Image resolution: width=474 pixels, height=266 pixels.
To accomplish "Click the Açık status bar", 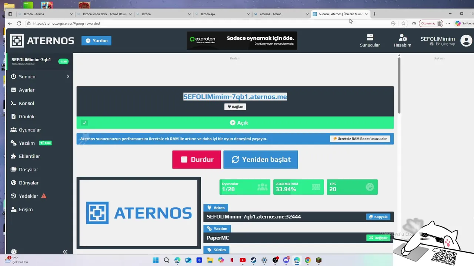I will (x=235, y=123).
